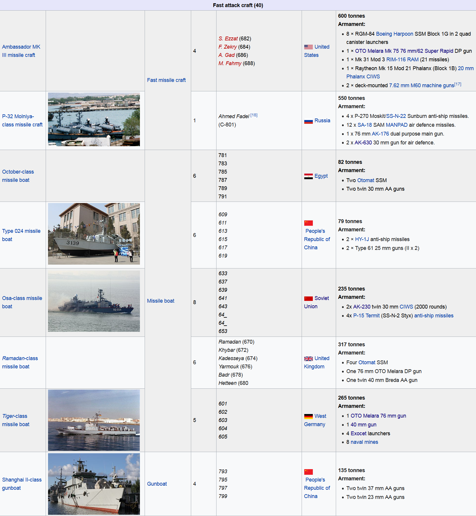Screen dimensions: 476x516
Task: Open anti-ship missiles link in Osa row
Action: point(434,316)
